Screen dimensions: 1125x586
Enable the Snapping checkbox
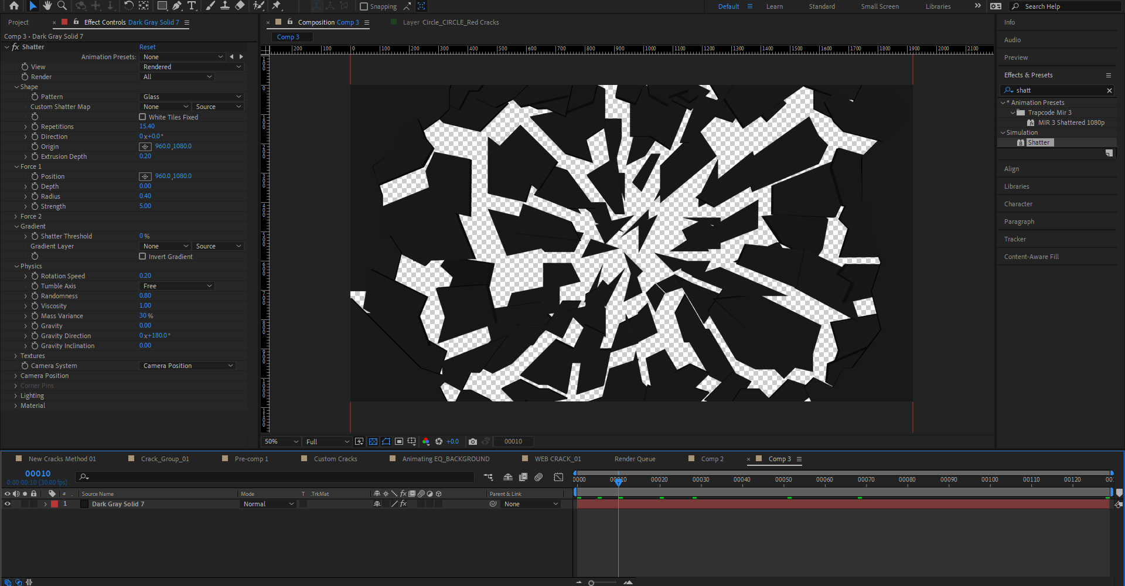point(364,6)
